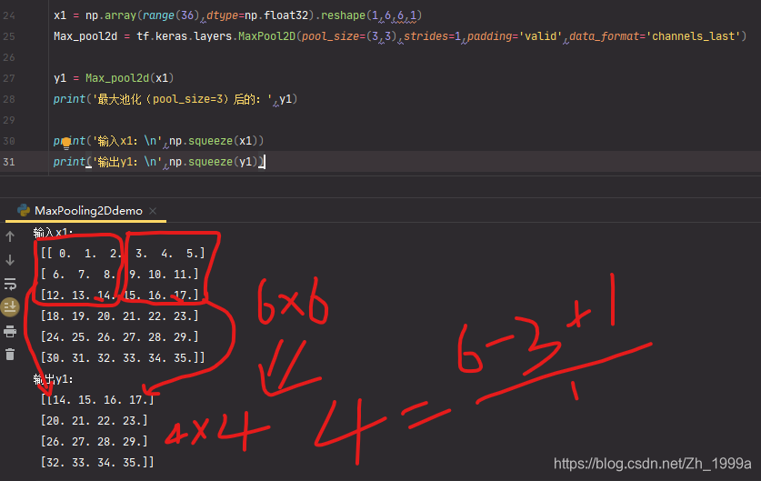Click scroll to end button
Screen dimensions: 761x481
point(10,307)
